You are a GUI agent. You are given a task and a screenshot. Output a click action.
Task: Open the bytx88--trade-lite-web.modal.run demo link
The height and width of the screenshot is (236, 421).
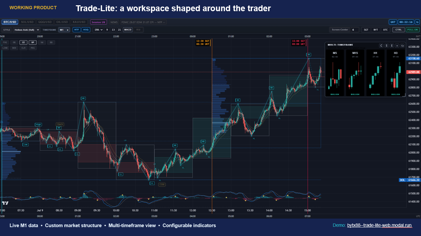tap(379, 225)
